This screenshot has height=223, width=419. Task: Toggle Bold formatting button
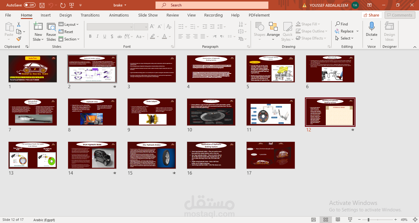pos(90,36)
